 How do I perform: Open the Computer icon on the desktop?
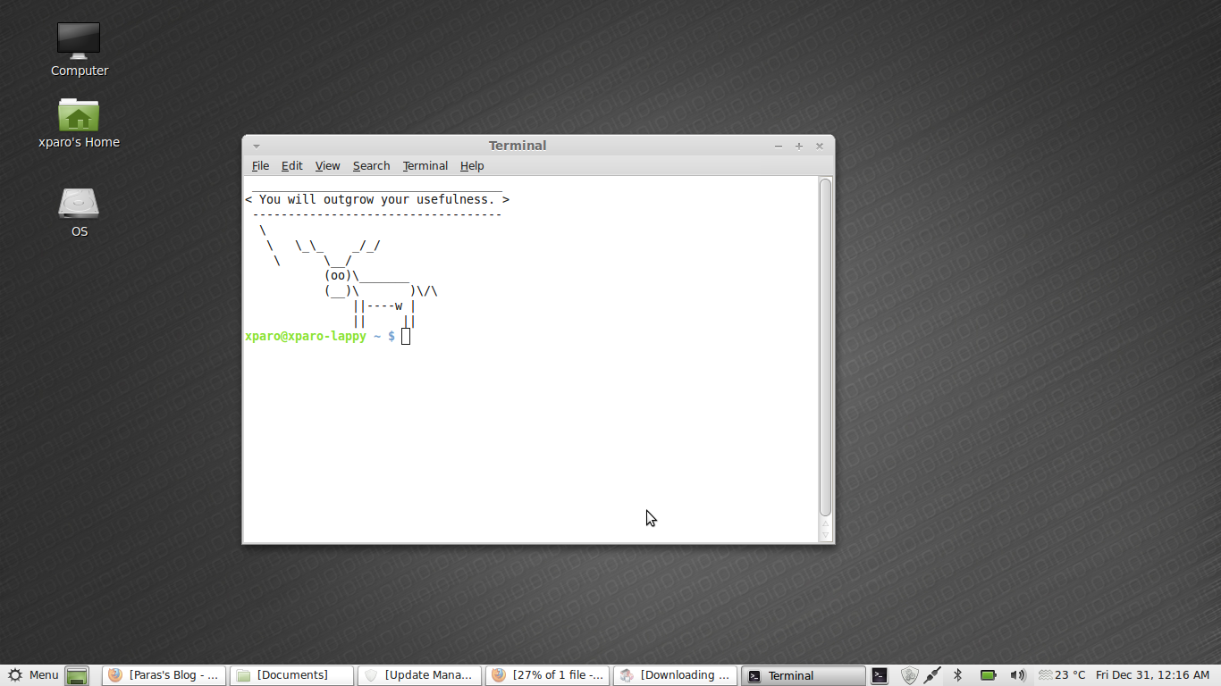pyautogui.click(x=79, y=46)
